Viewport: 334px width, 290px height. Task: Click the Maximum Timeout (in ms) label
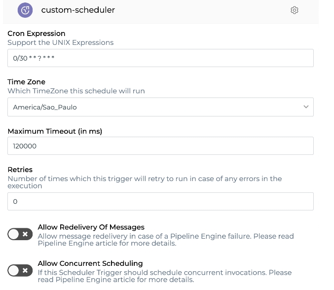click(x=55, y=131)
